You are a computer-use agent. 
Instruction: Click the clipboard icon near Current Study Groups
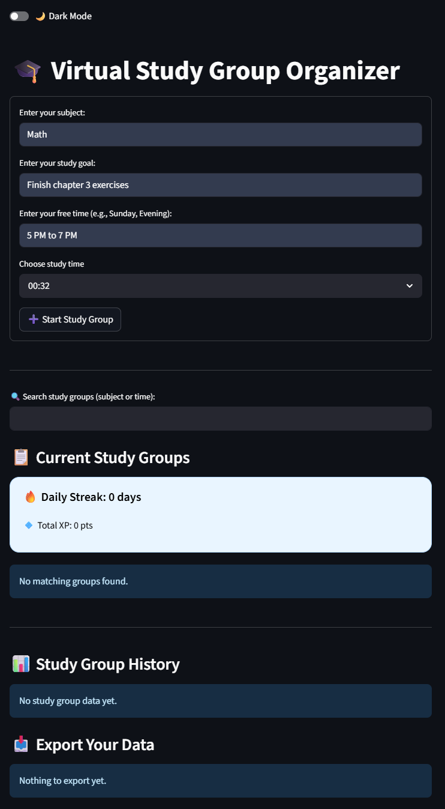pos(21,458)
